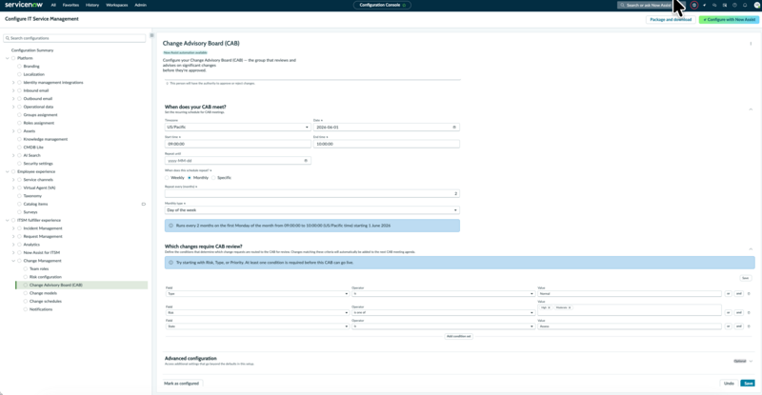
Task: Click the header icon left of help
Action: tap(725, 5)
